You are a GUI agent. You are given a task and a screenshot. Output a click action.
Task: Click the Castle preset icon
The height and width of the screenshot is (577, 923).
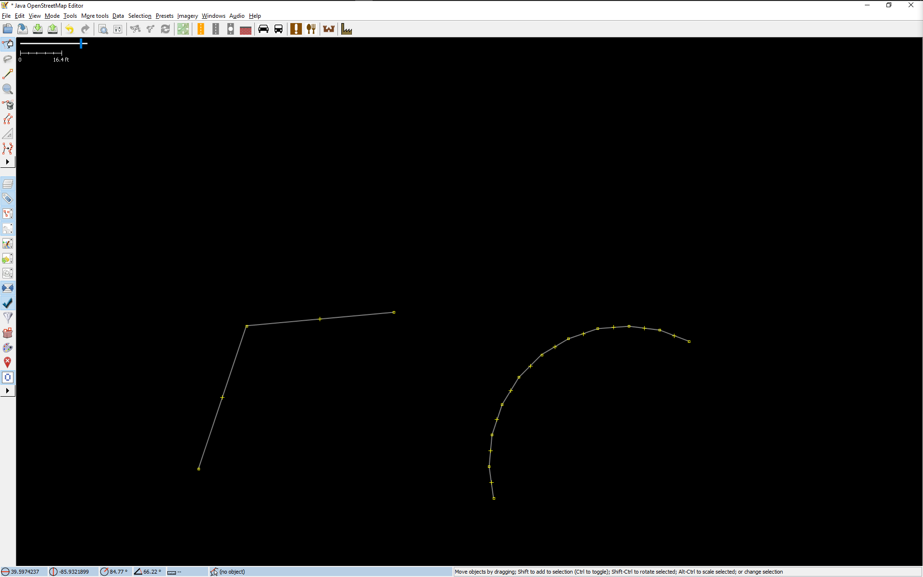coord(329,29)
